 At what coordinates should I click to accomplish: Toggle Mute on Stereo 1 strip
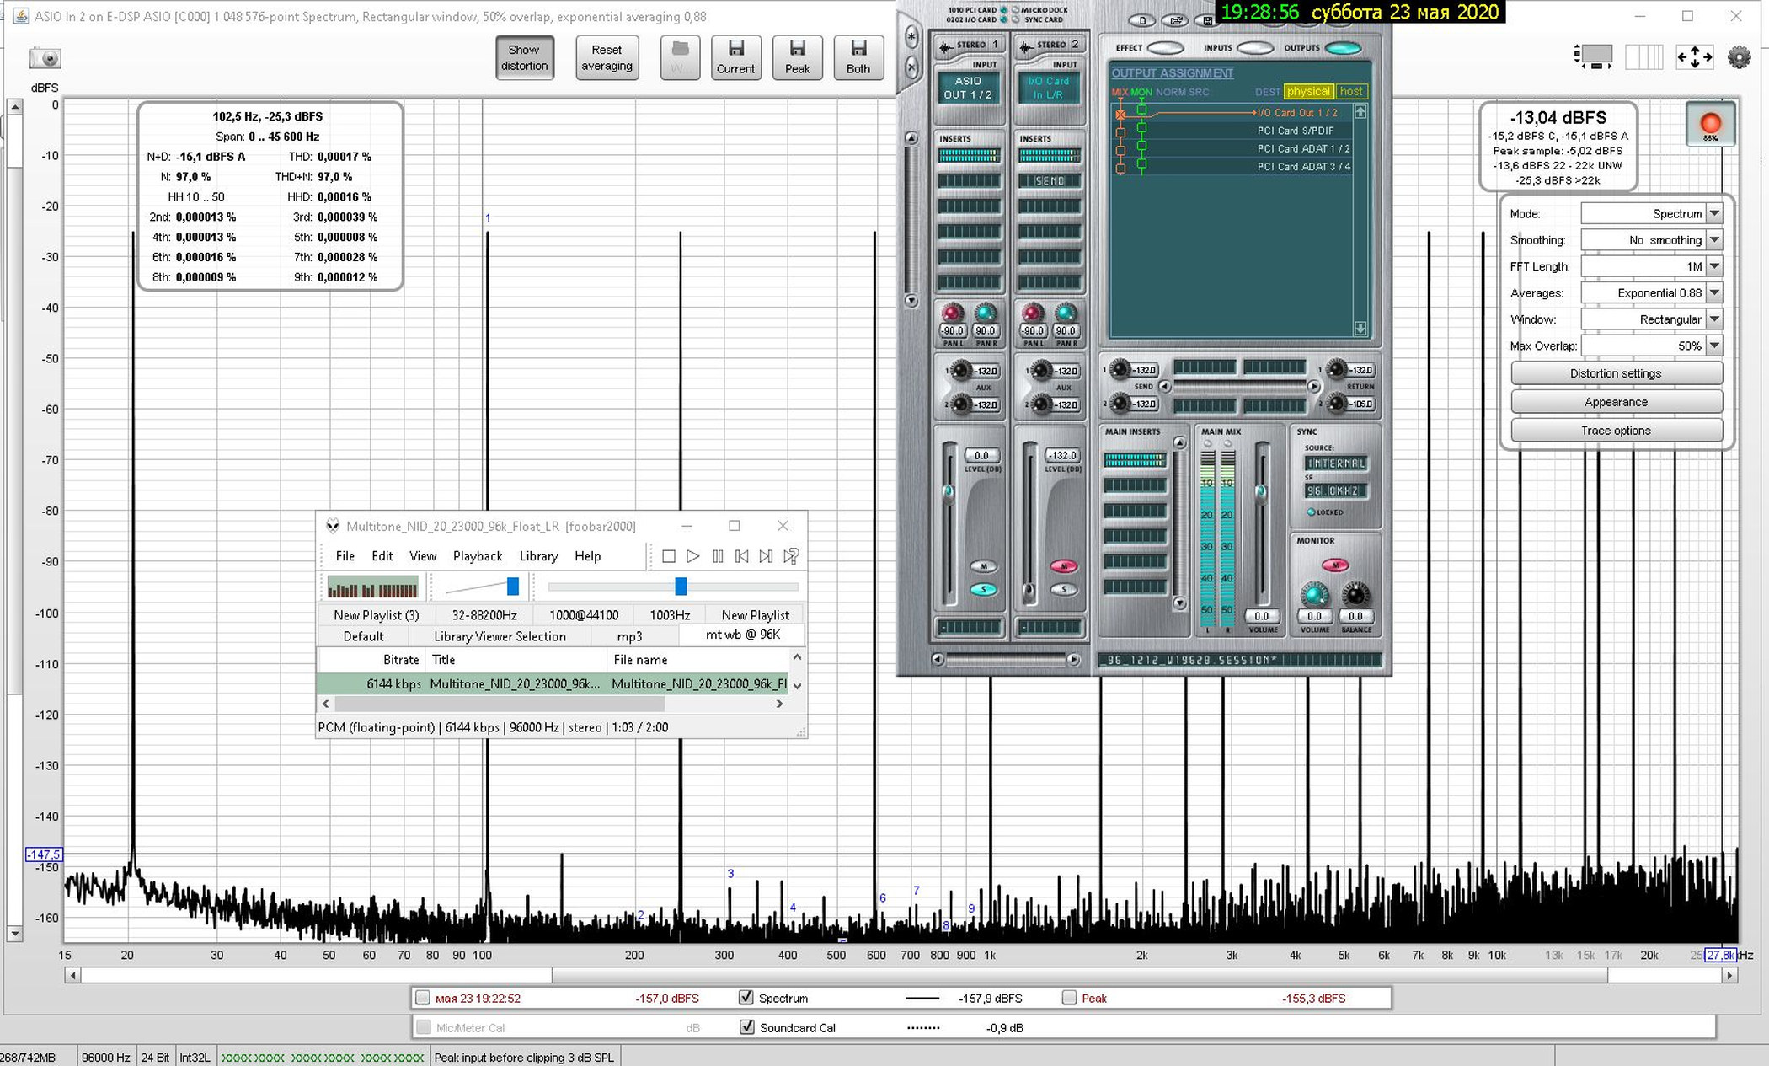tap(983, 566)
